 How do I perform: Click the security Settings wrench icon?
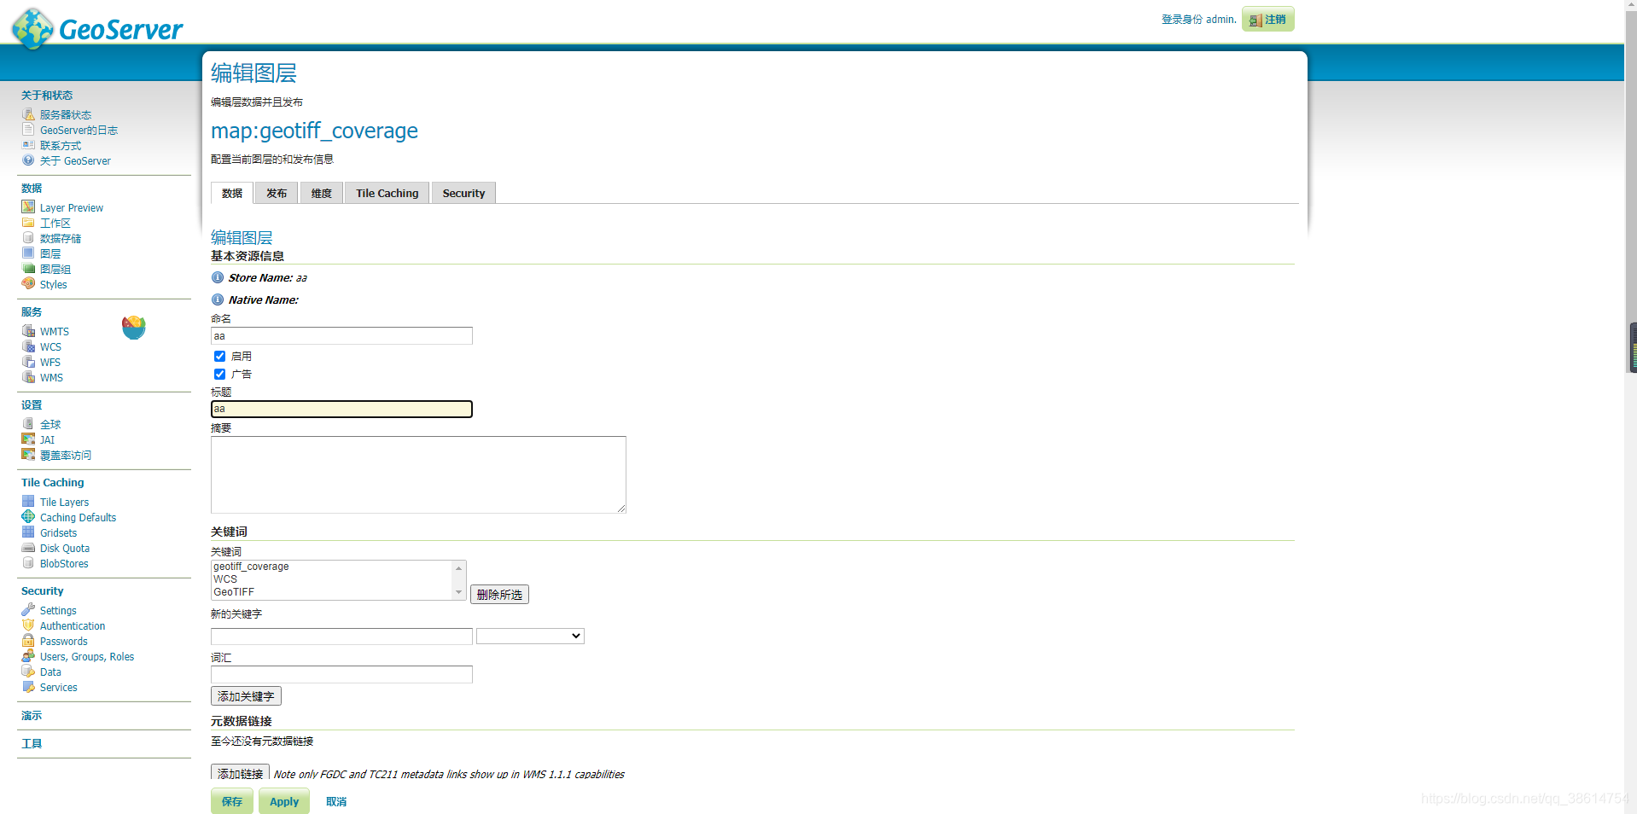(x=28, y=610)
